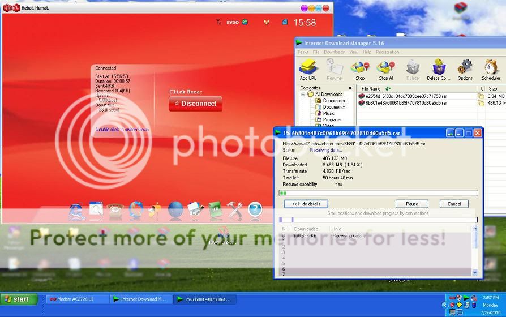Click the Size column header
Screen dimensions: 506x317
pos(495,88)
